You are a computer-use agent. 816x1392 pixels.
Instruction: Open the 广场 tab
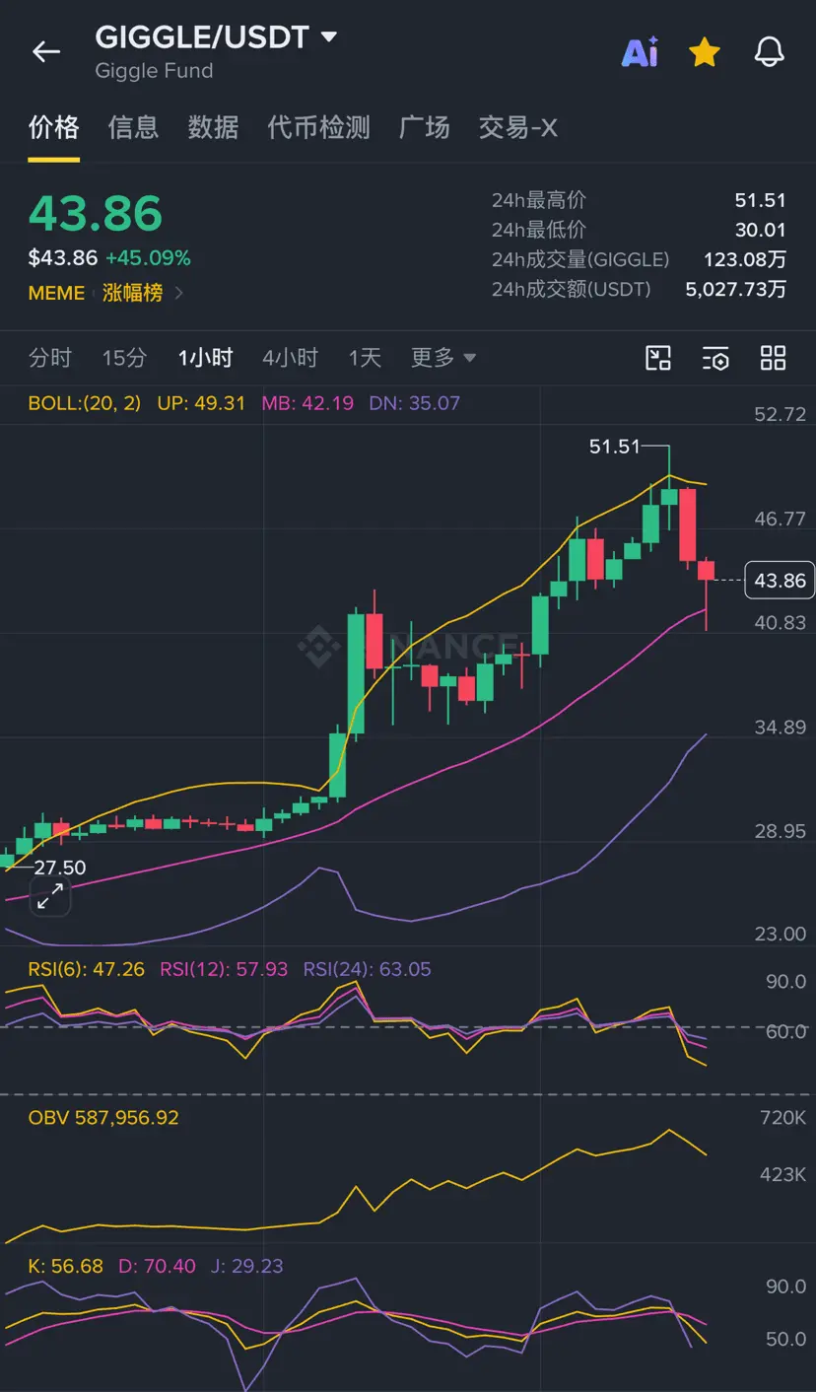coord(424,127)
